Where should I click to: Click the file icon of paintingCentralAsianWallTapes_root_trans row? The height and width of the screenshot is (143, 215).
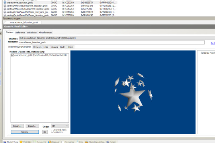5,12
